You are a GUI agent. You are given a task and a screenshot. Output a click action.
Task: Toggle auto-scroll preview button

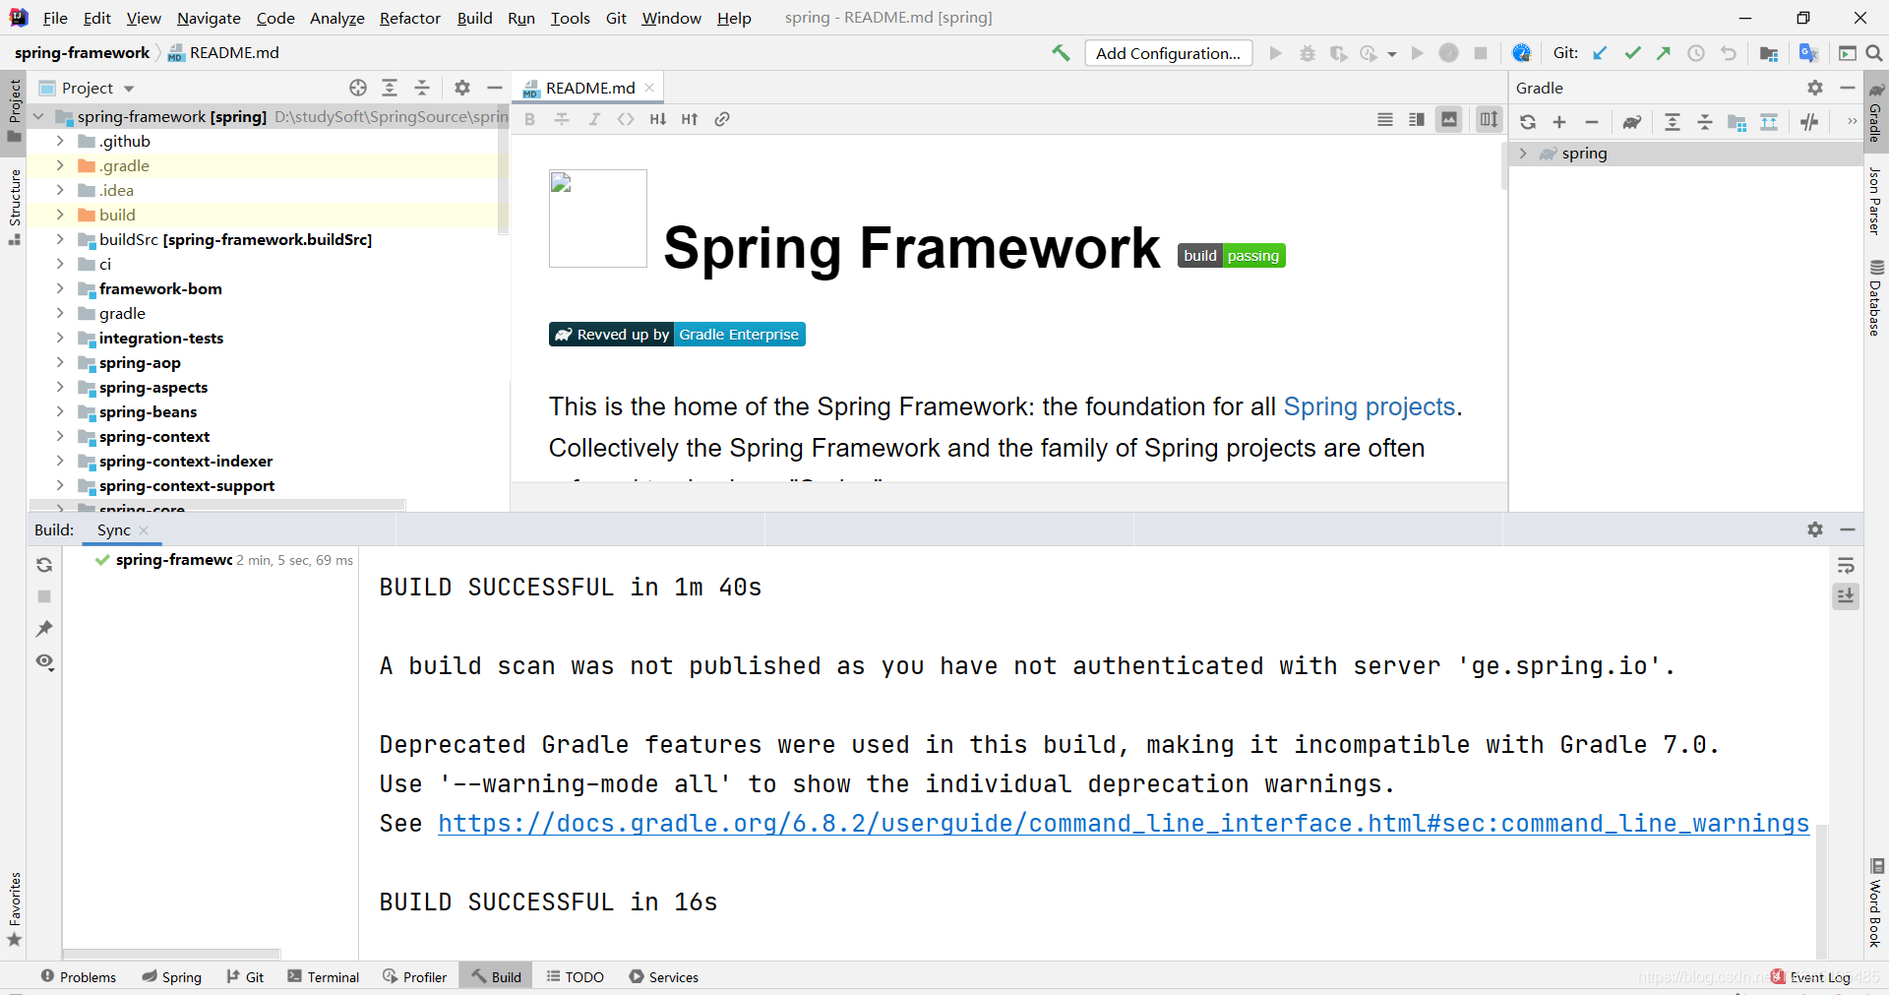click(1490, 119)
